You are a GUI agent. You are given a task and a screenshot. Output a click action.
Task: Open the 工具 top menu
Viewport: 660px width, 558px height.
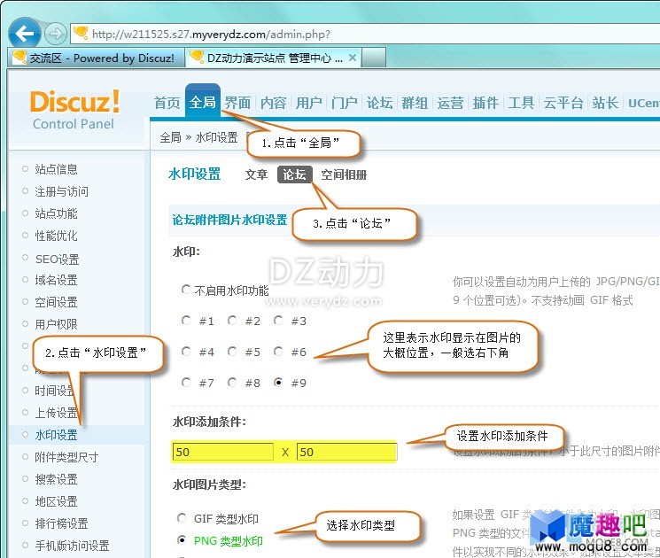(x=521, y=102)
